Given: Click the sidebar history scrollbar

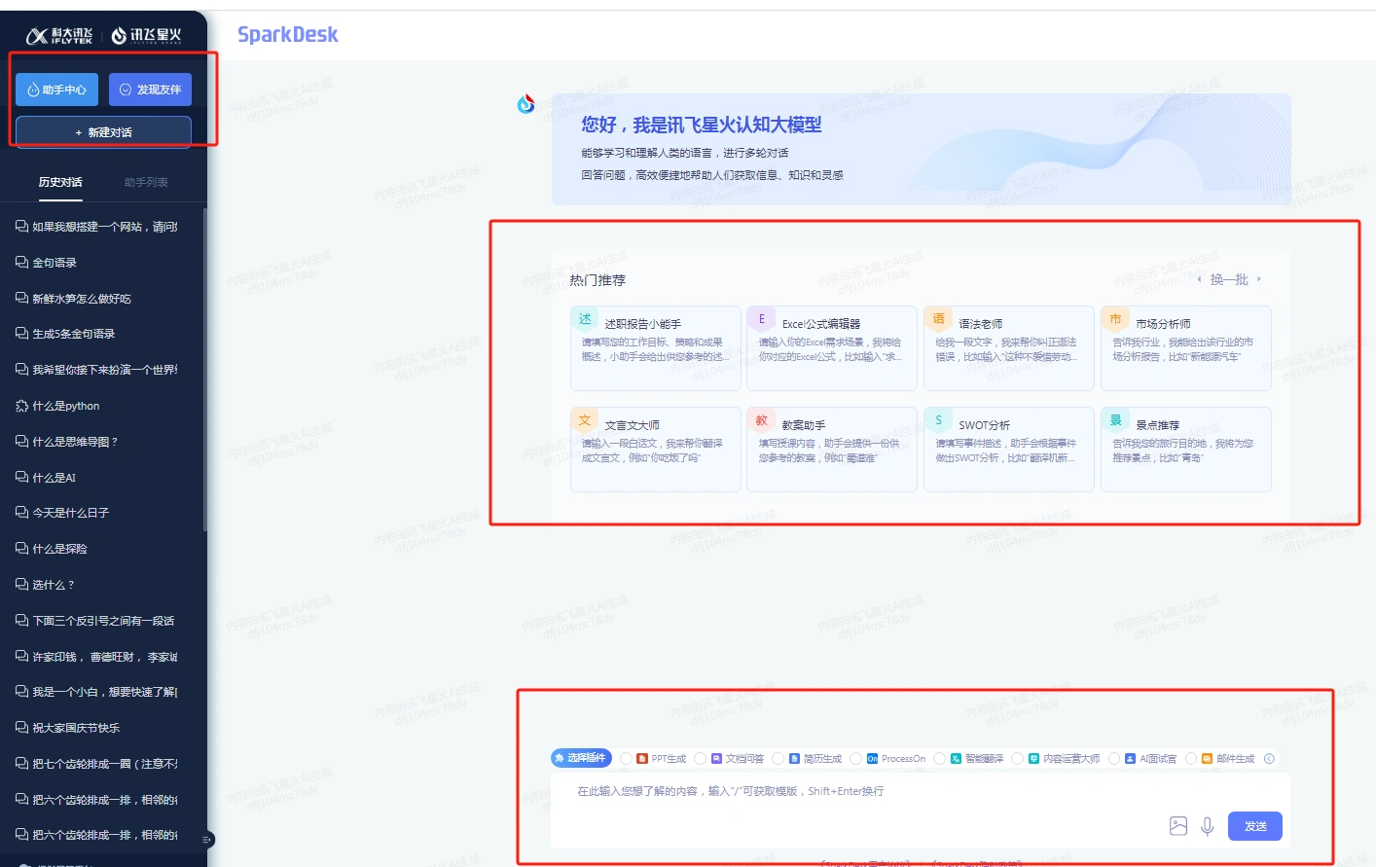Looking at the screenshot, I should point(204,370).
